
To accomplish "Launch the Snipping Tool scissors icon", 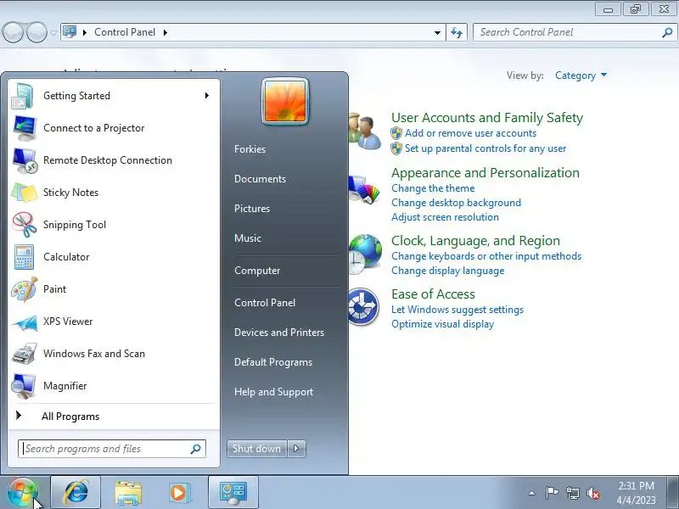I will (x=25, y=225).
